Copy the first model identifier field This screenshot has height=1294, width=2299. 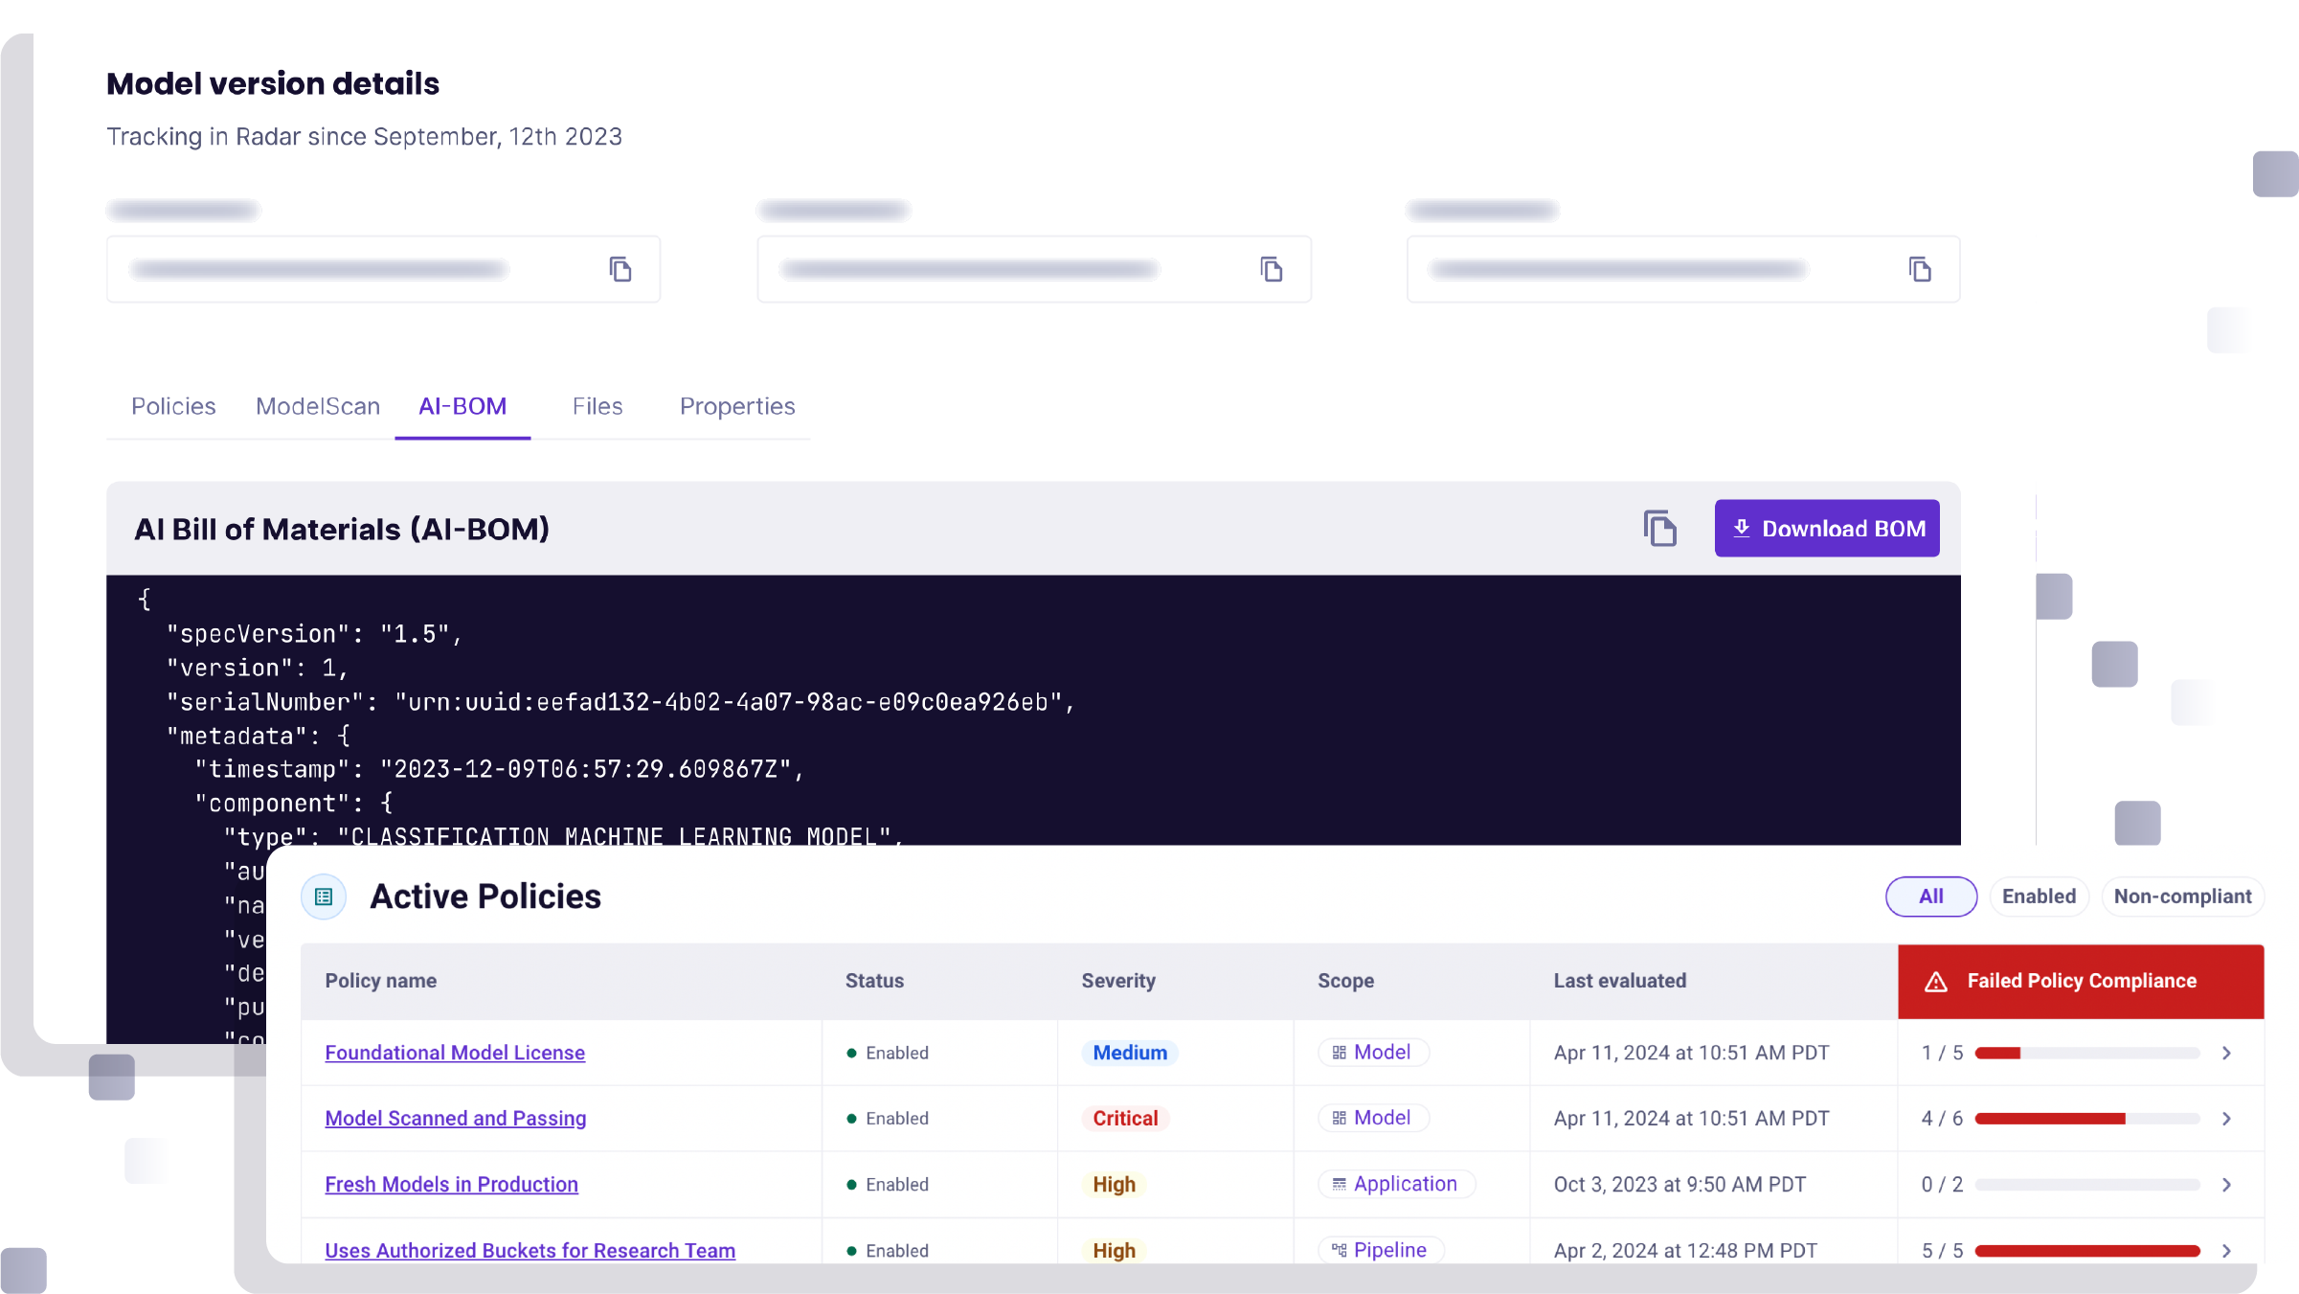coord(620,269)
